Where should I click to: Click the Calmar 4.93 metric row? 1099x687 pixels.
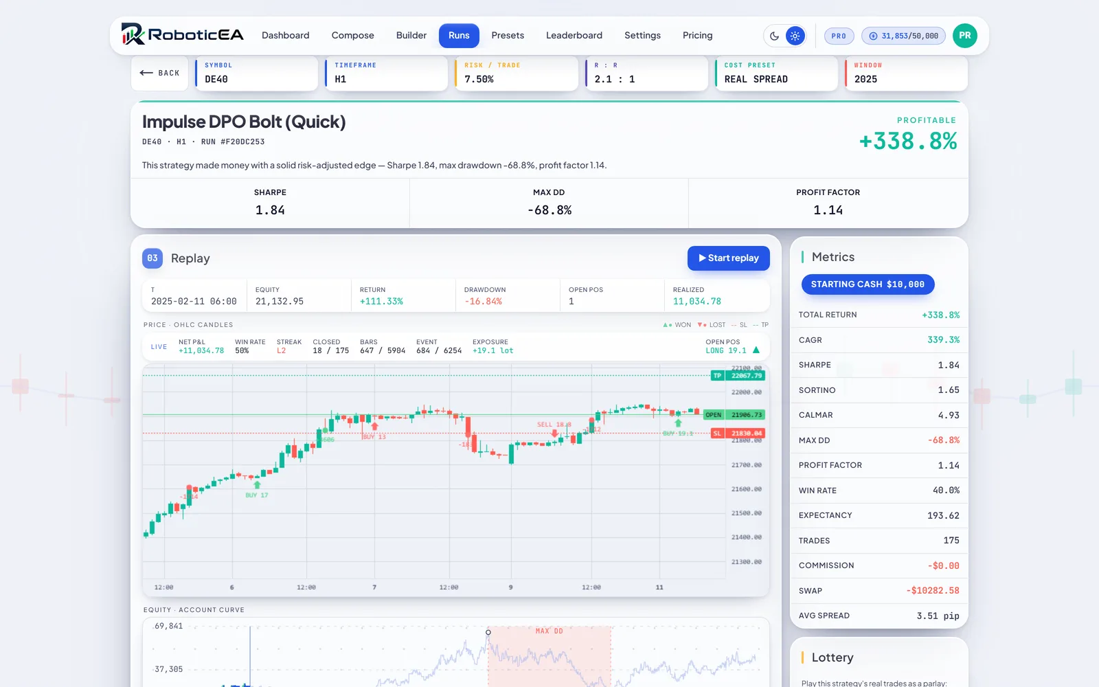pyautogui.click(x=879, y=415)
